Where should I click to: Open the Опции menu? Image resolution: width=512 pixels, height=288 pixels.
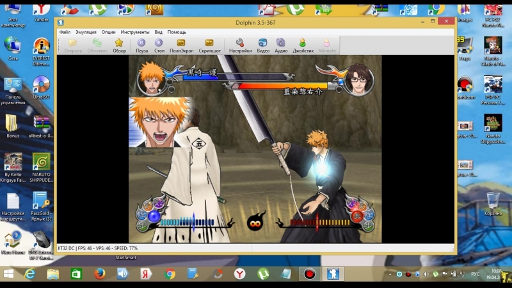pyautogui.click(x=108, y=32)
